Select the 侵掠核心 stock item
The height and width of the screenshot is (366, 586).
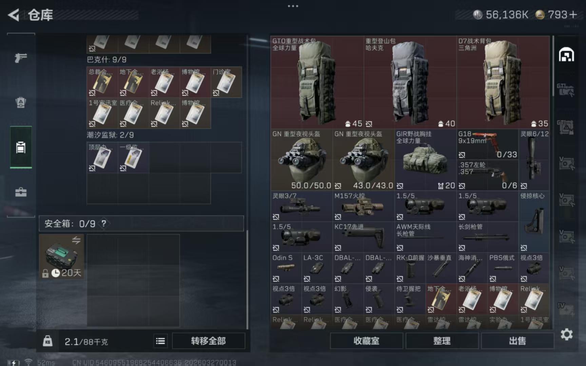coord(534,222)
